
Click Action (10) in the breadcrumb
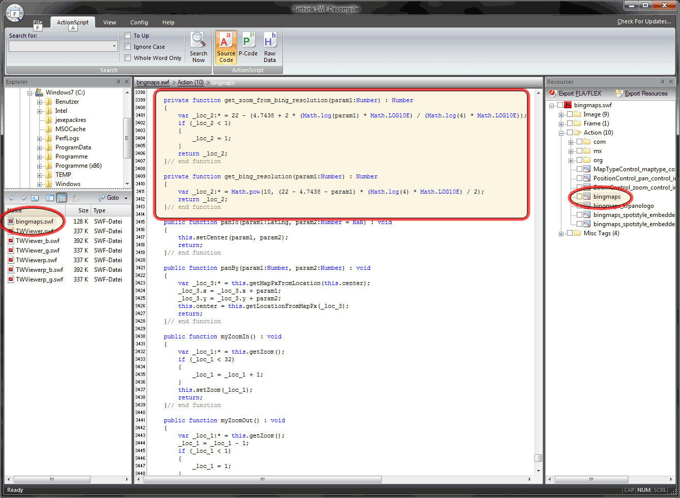coord(191,82)
